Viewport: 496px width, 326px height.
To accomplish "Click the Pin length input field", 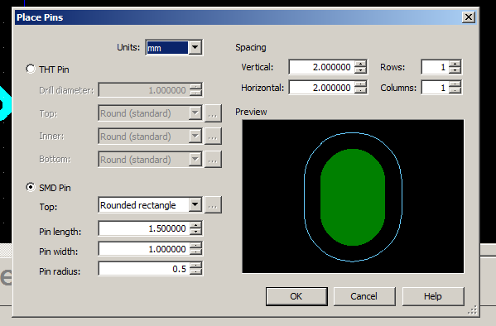I will (143, 228).
